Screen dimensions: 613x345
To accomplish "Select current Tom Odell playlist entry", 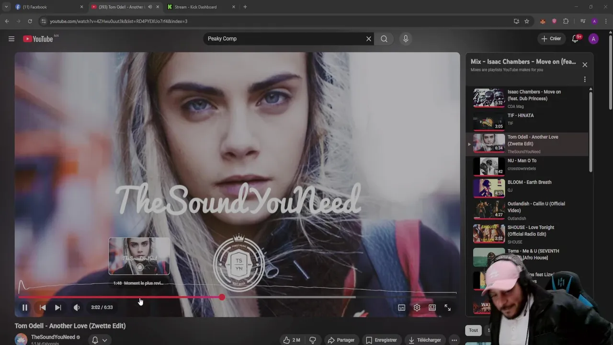I will [527, 144].
